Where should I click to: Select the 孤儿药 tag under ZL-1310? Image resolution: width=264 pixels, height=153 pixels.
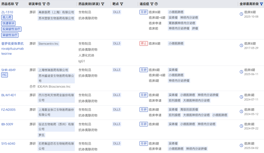pos(7,17)
